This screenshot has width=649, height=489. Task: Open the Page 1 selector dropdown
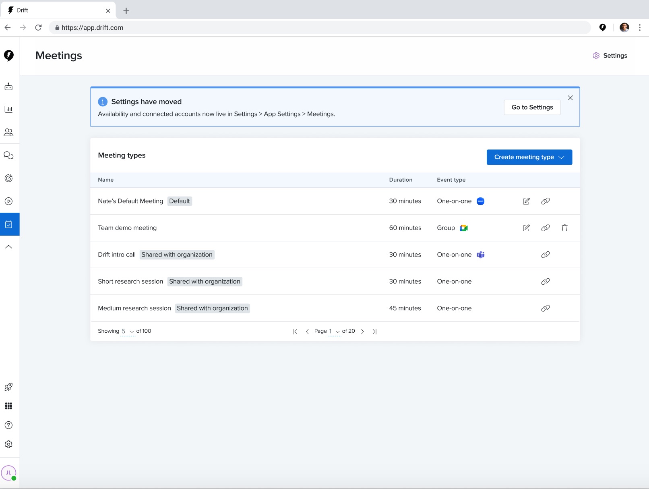335,331
